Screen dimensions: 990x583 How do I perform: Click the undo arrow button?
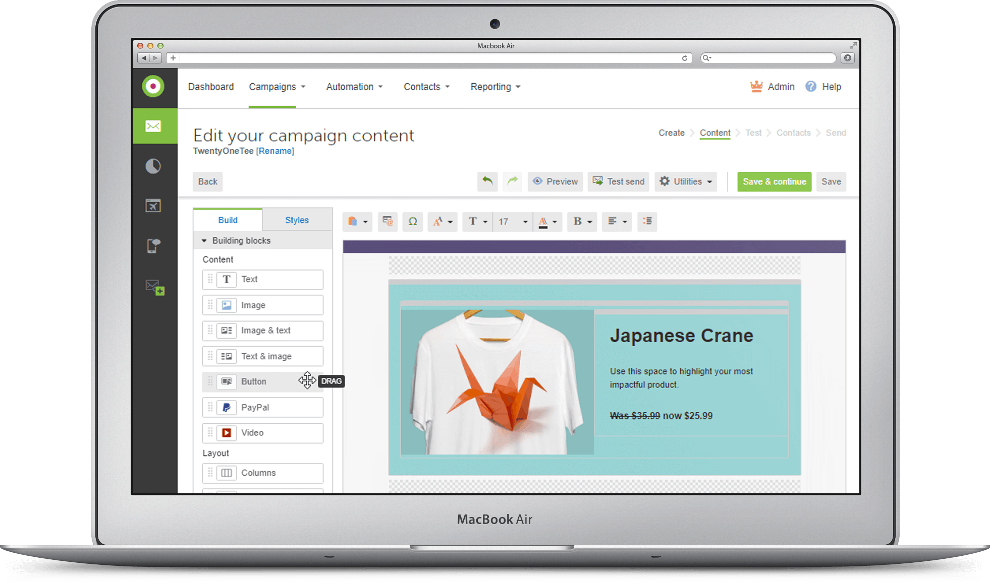(x=487, y=181)
